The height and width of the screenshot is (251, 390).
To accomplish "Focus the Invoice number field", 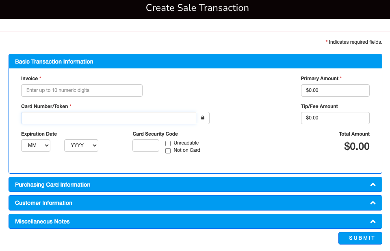I will pos(82,90).
